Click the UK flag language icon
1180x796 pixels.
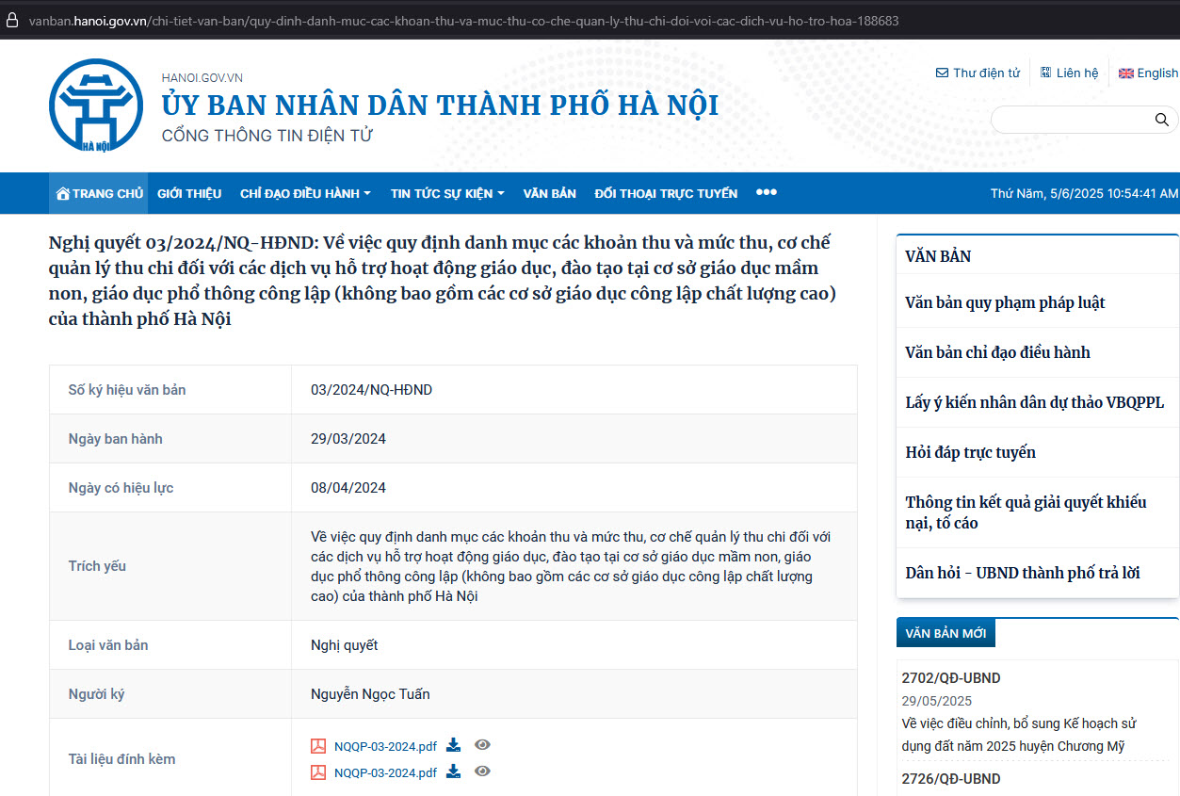[1126, 73]
